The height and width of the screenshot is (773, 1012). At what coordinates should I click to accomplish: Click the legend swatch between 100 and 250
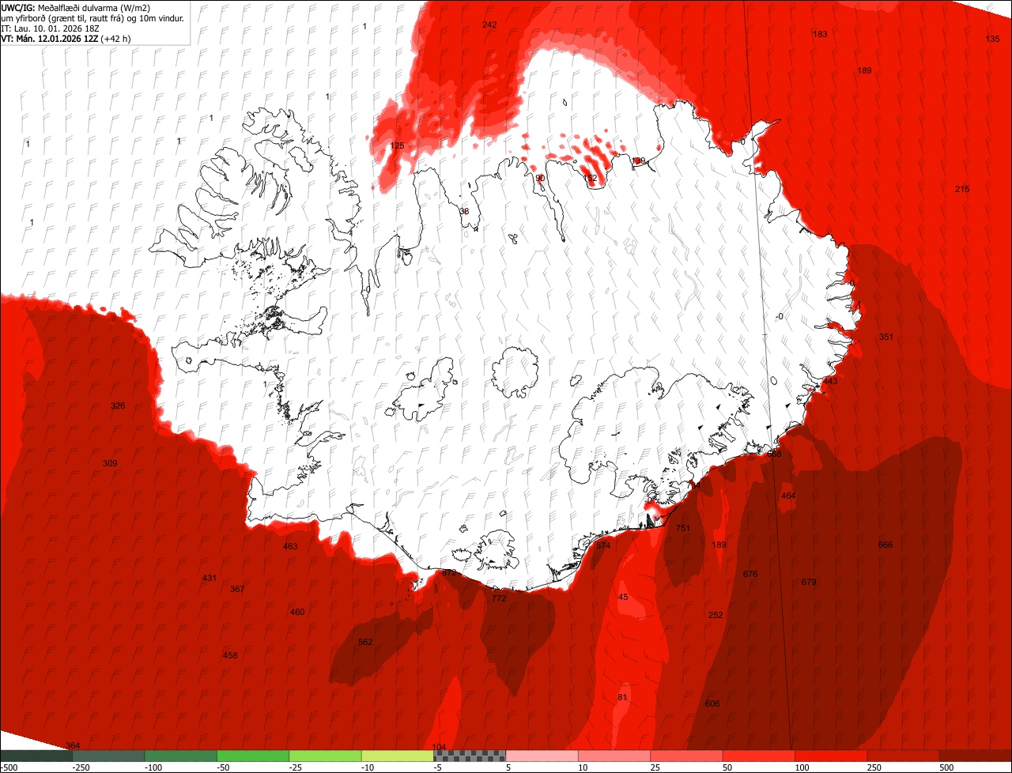831,756
